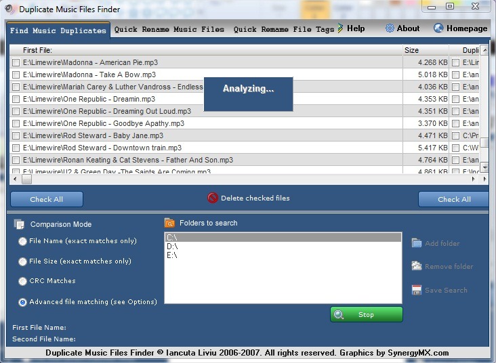Click the red Delete checked files icon

click(213, 198)
